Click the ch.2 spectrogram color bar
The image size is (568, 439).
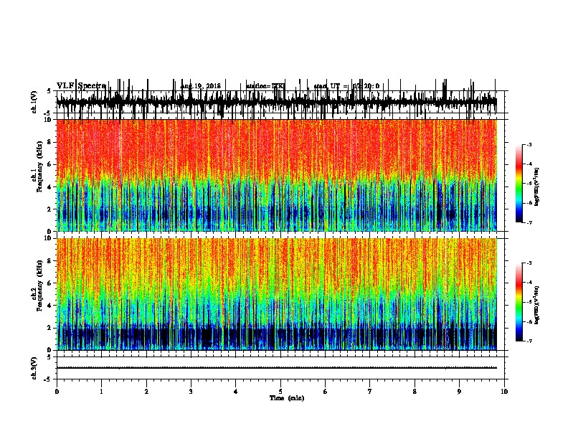coord(519,302)
